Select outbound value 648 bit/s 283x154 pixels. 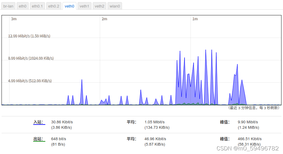click(59, 139)
